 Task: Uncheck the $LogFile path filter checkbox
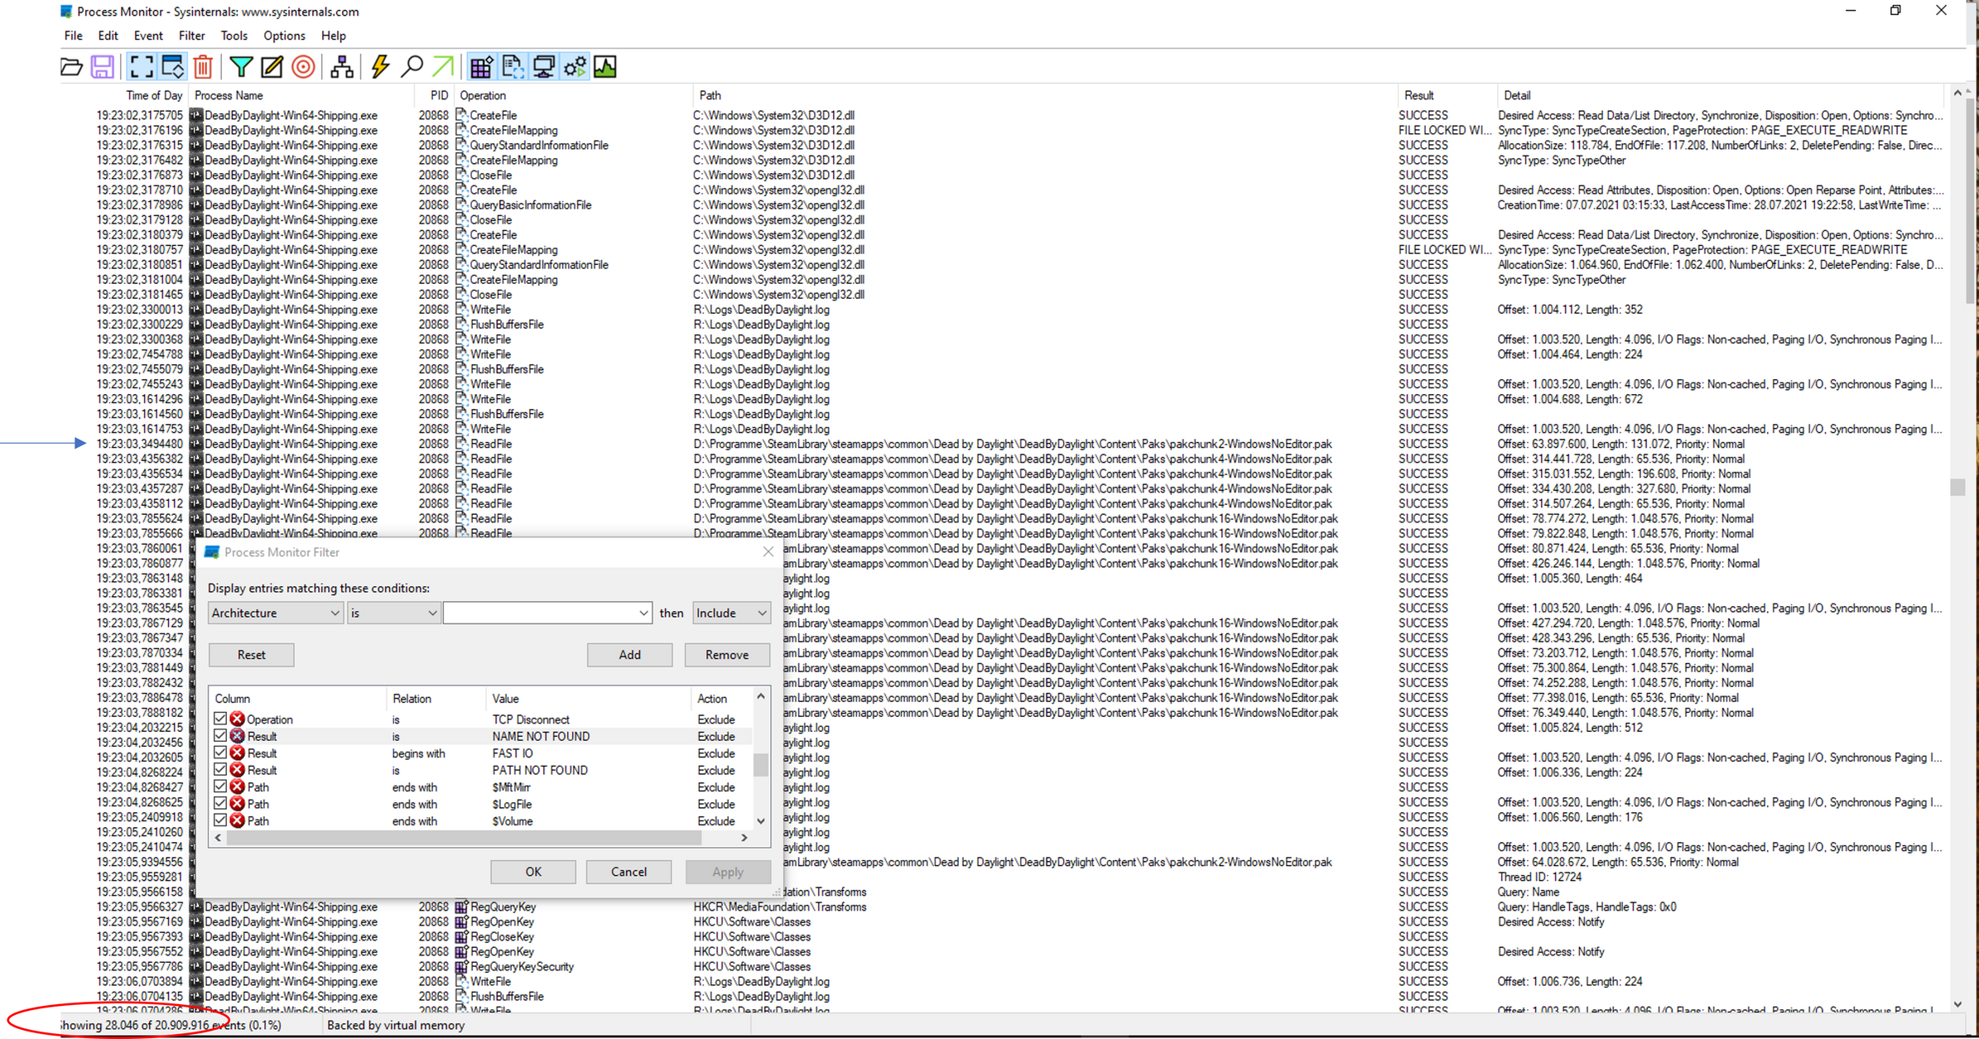220,804
